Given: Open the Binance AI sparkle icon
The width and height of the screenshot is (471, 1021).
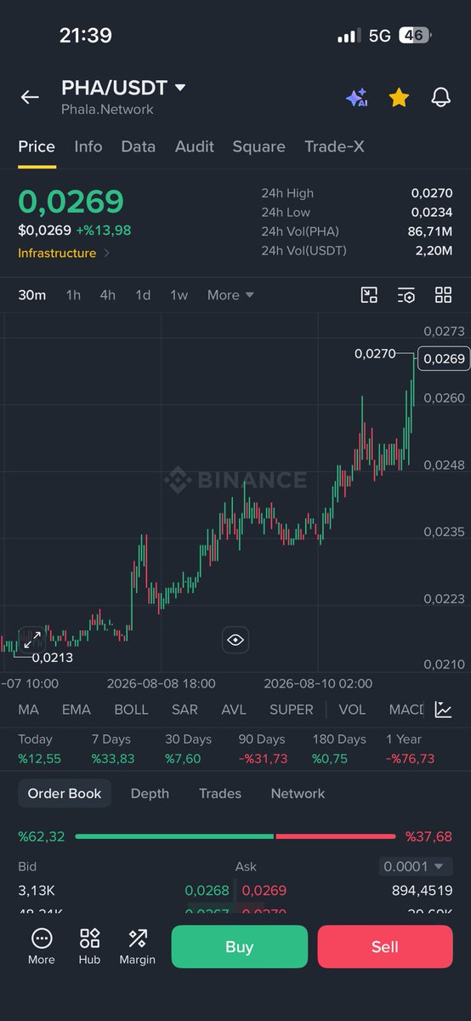Looking at the screenshot, I should point(356,97).
